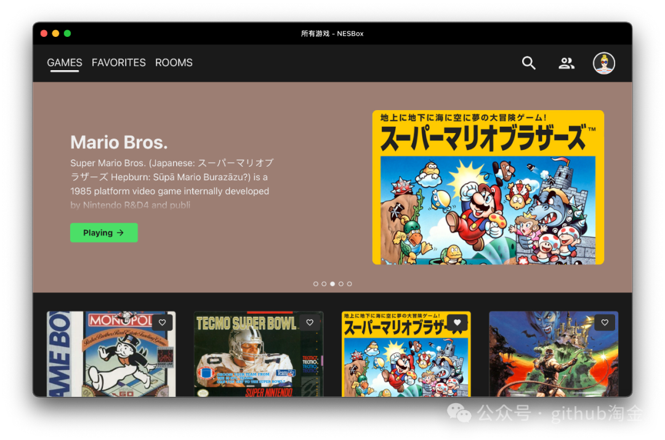Click the Super Mario Bros. description text
This screenshot has width=665, height=440.
pyautogui.click(x=172, y=184)
